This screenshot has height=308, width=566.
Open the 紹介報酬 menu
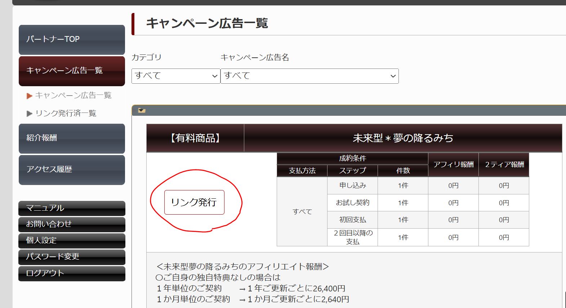click(x=72, y=138)
